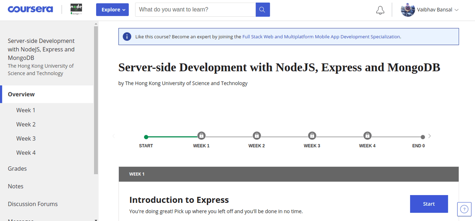Image resolution: width=475 pixels, height=221 pixels.
Task: Click the Introduction to Express heading
Action: point(179,200)
